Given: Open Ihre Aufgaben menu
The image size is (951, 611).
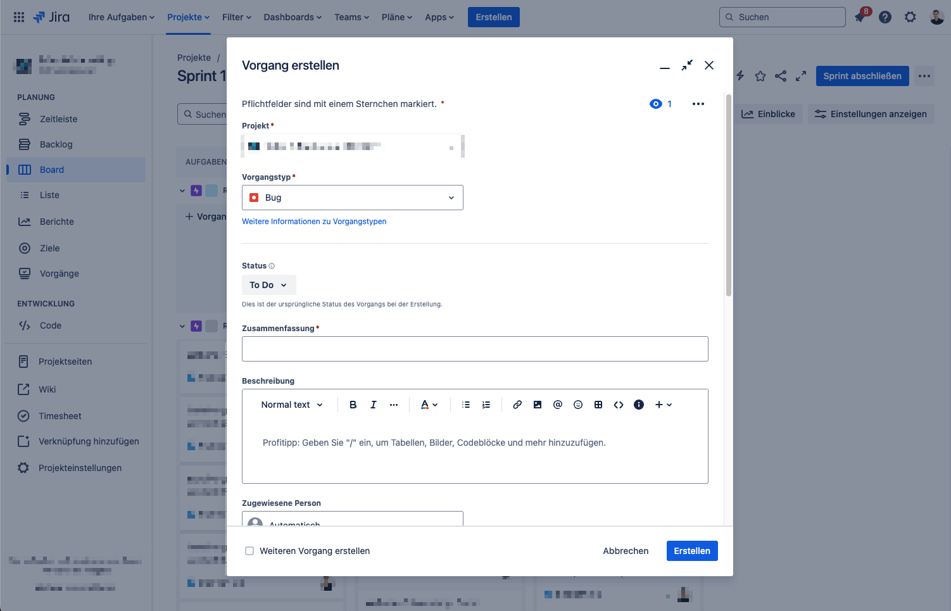Looking at the screenshot, I should [122, 17].
